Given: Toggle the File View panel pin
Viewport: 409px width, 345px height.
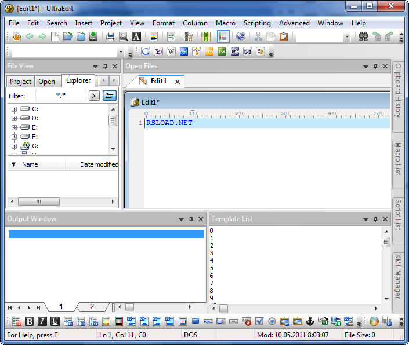Looking at the screenshot, I should (x=105, y=67).
